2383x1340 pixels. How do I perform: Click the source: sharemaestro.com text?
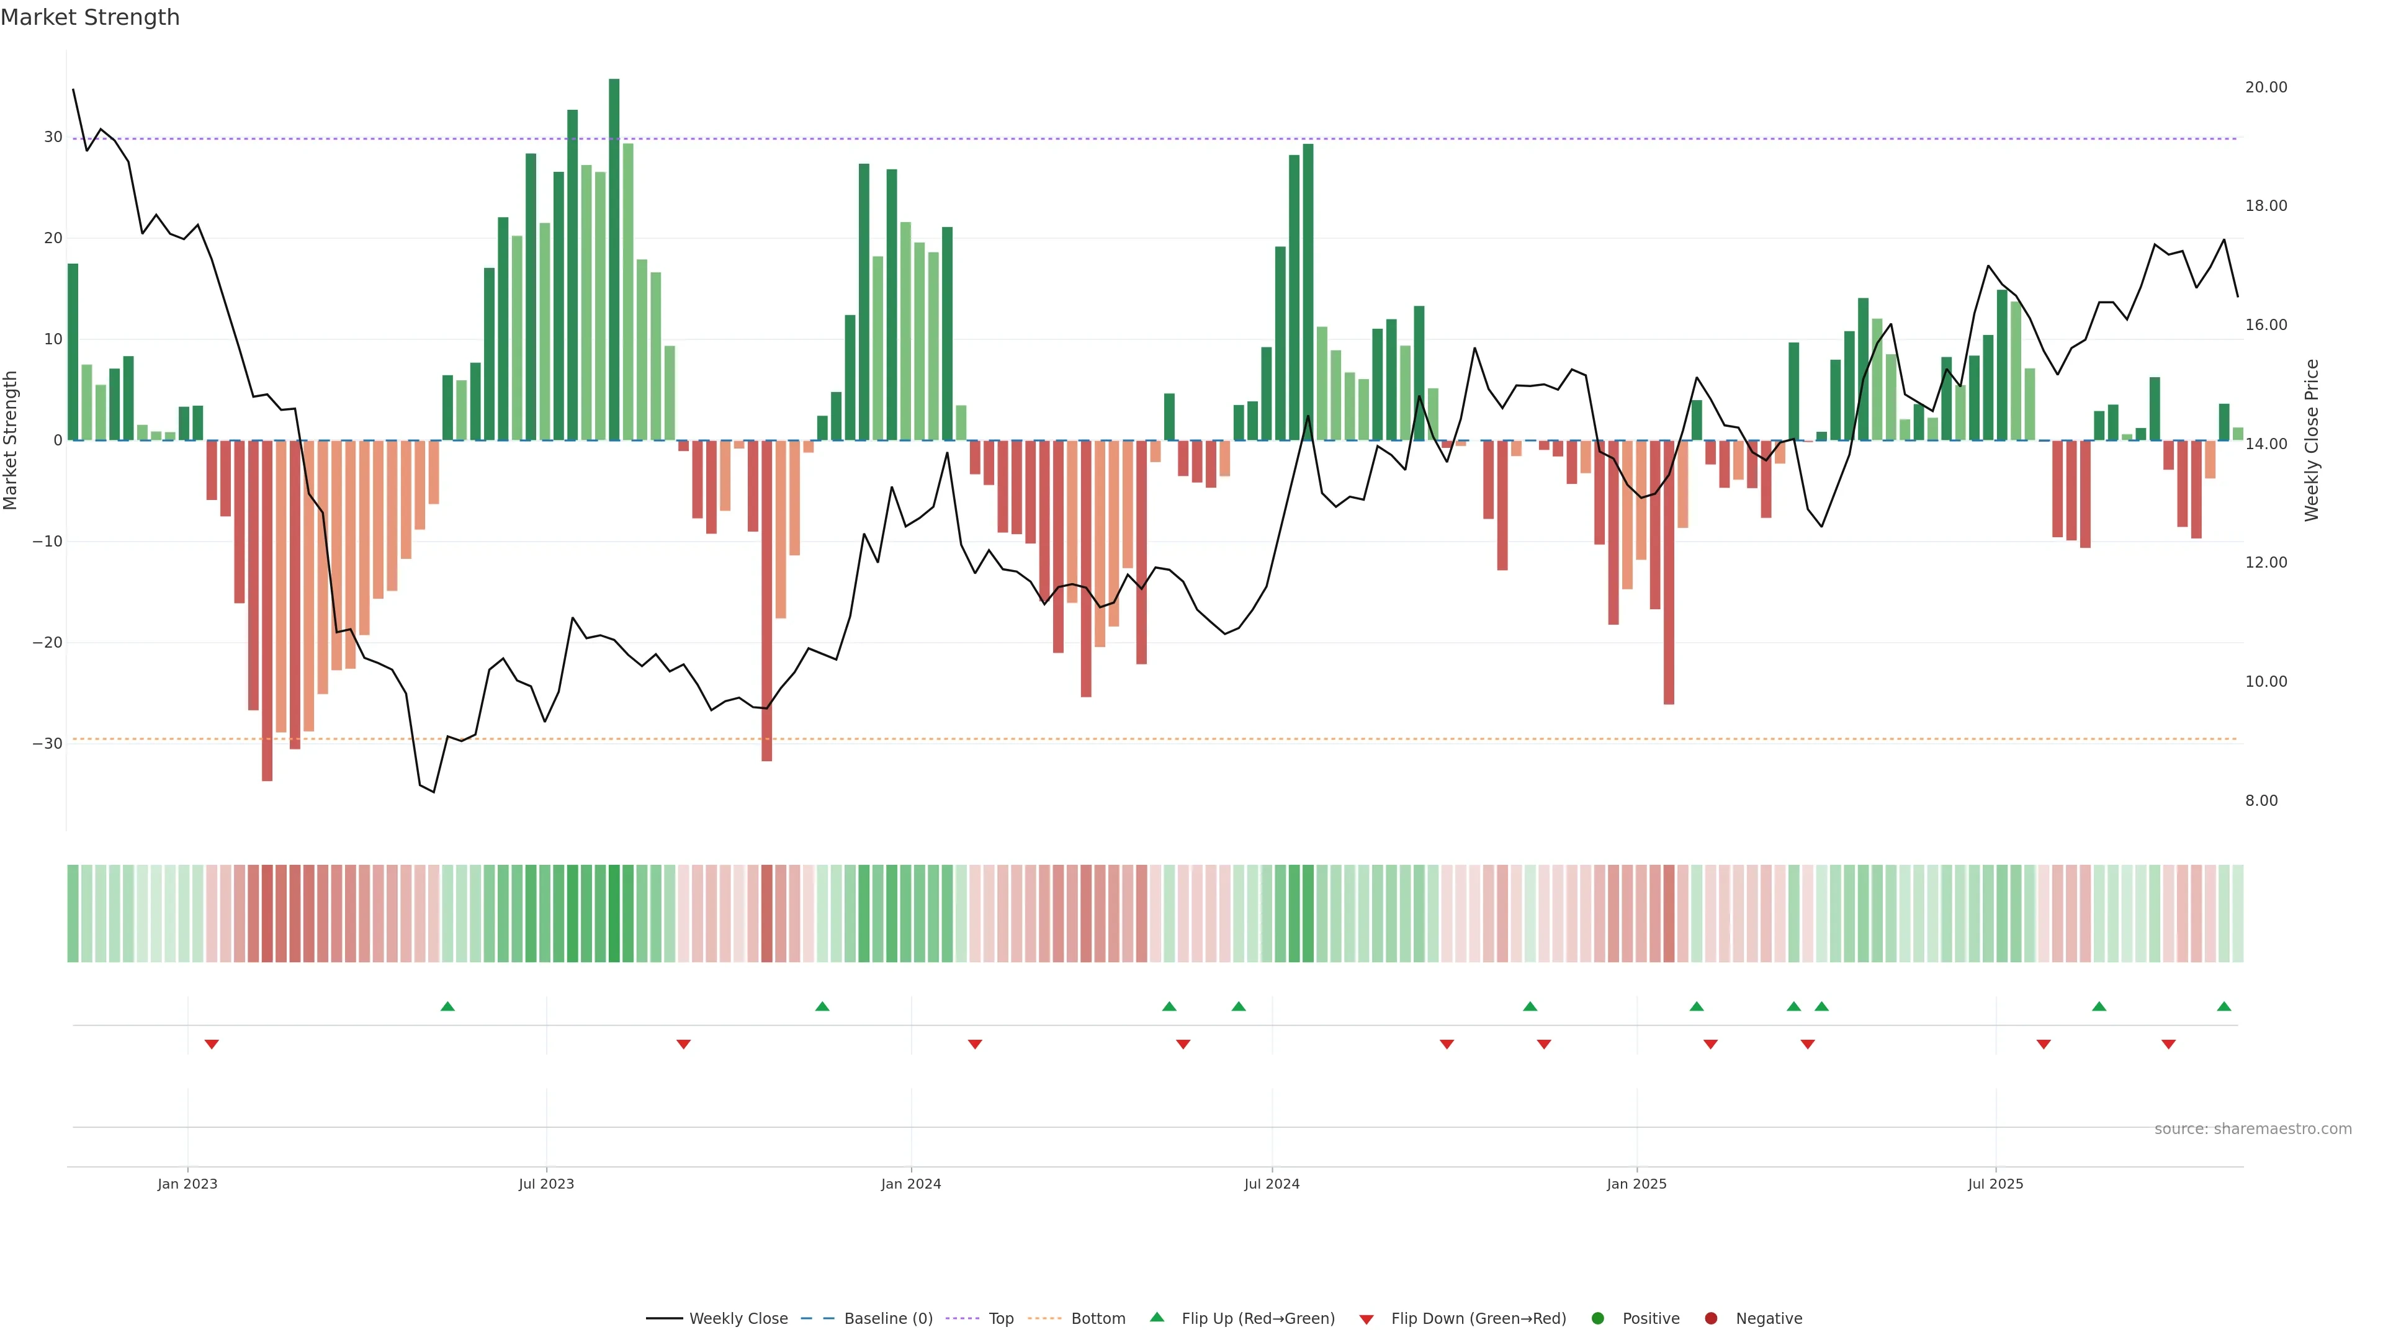pyautogui.click(x=2253, y=1129)
